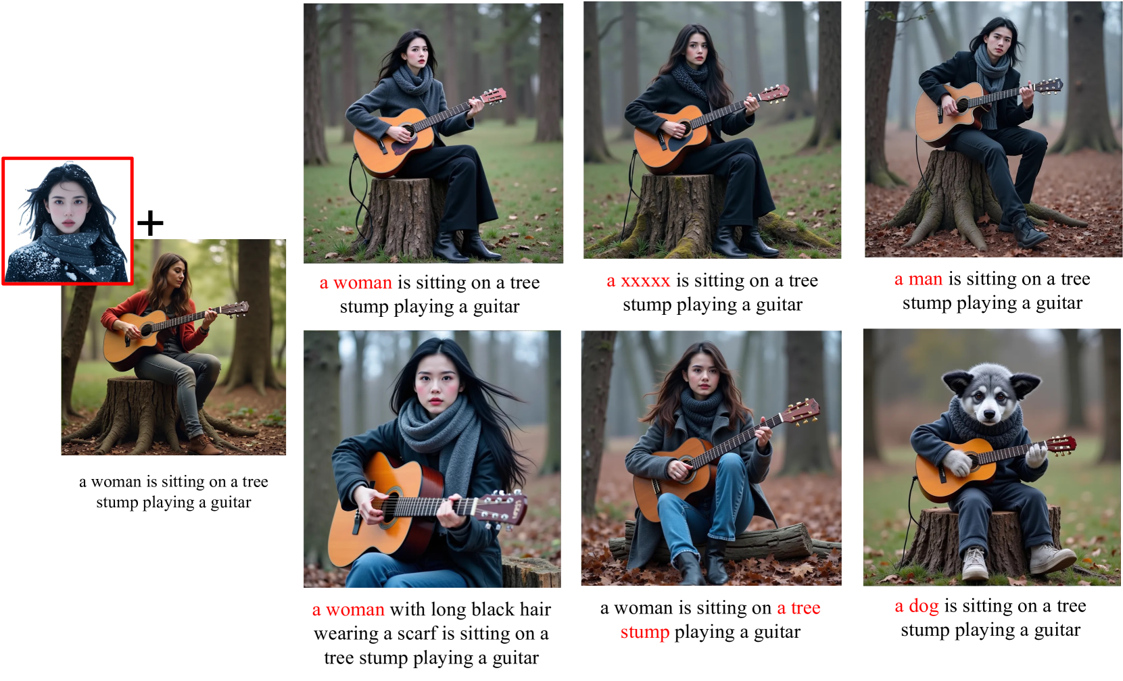The height and width of the screenshot is (681, 1123).
Task: Click the red 'a man' caption text
Action: tap(918, 279)
